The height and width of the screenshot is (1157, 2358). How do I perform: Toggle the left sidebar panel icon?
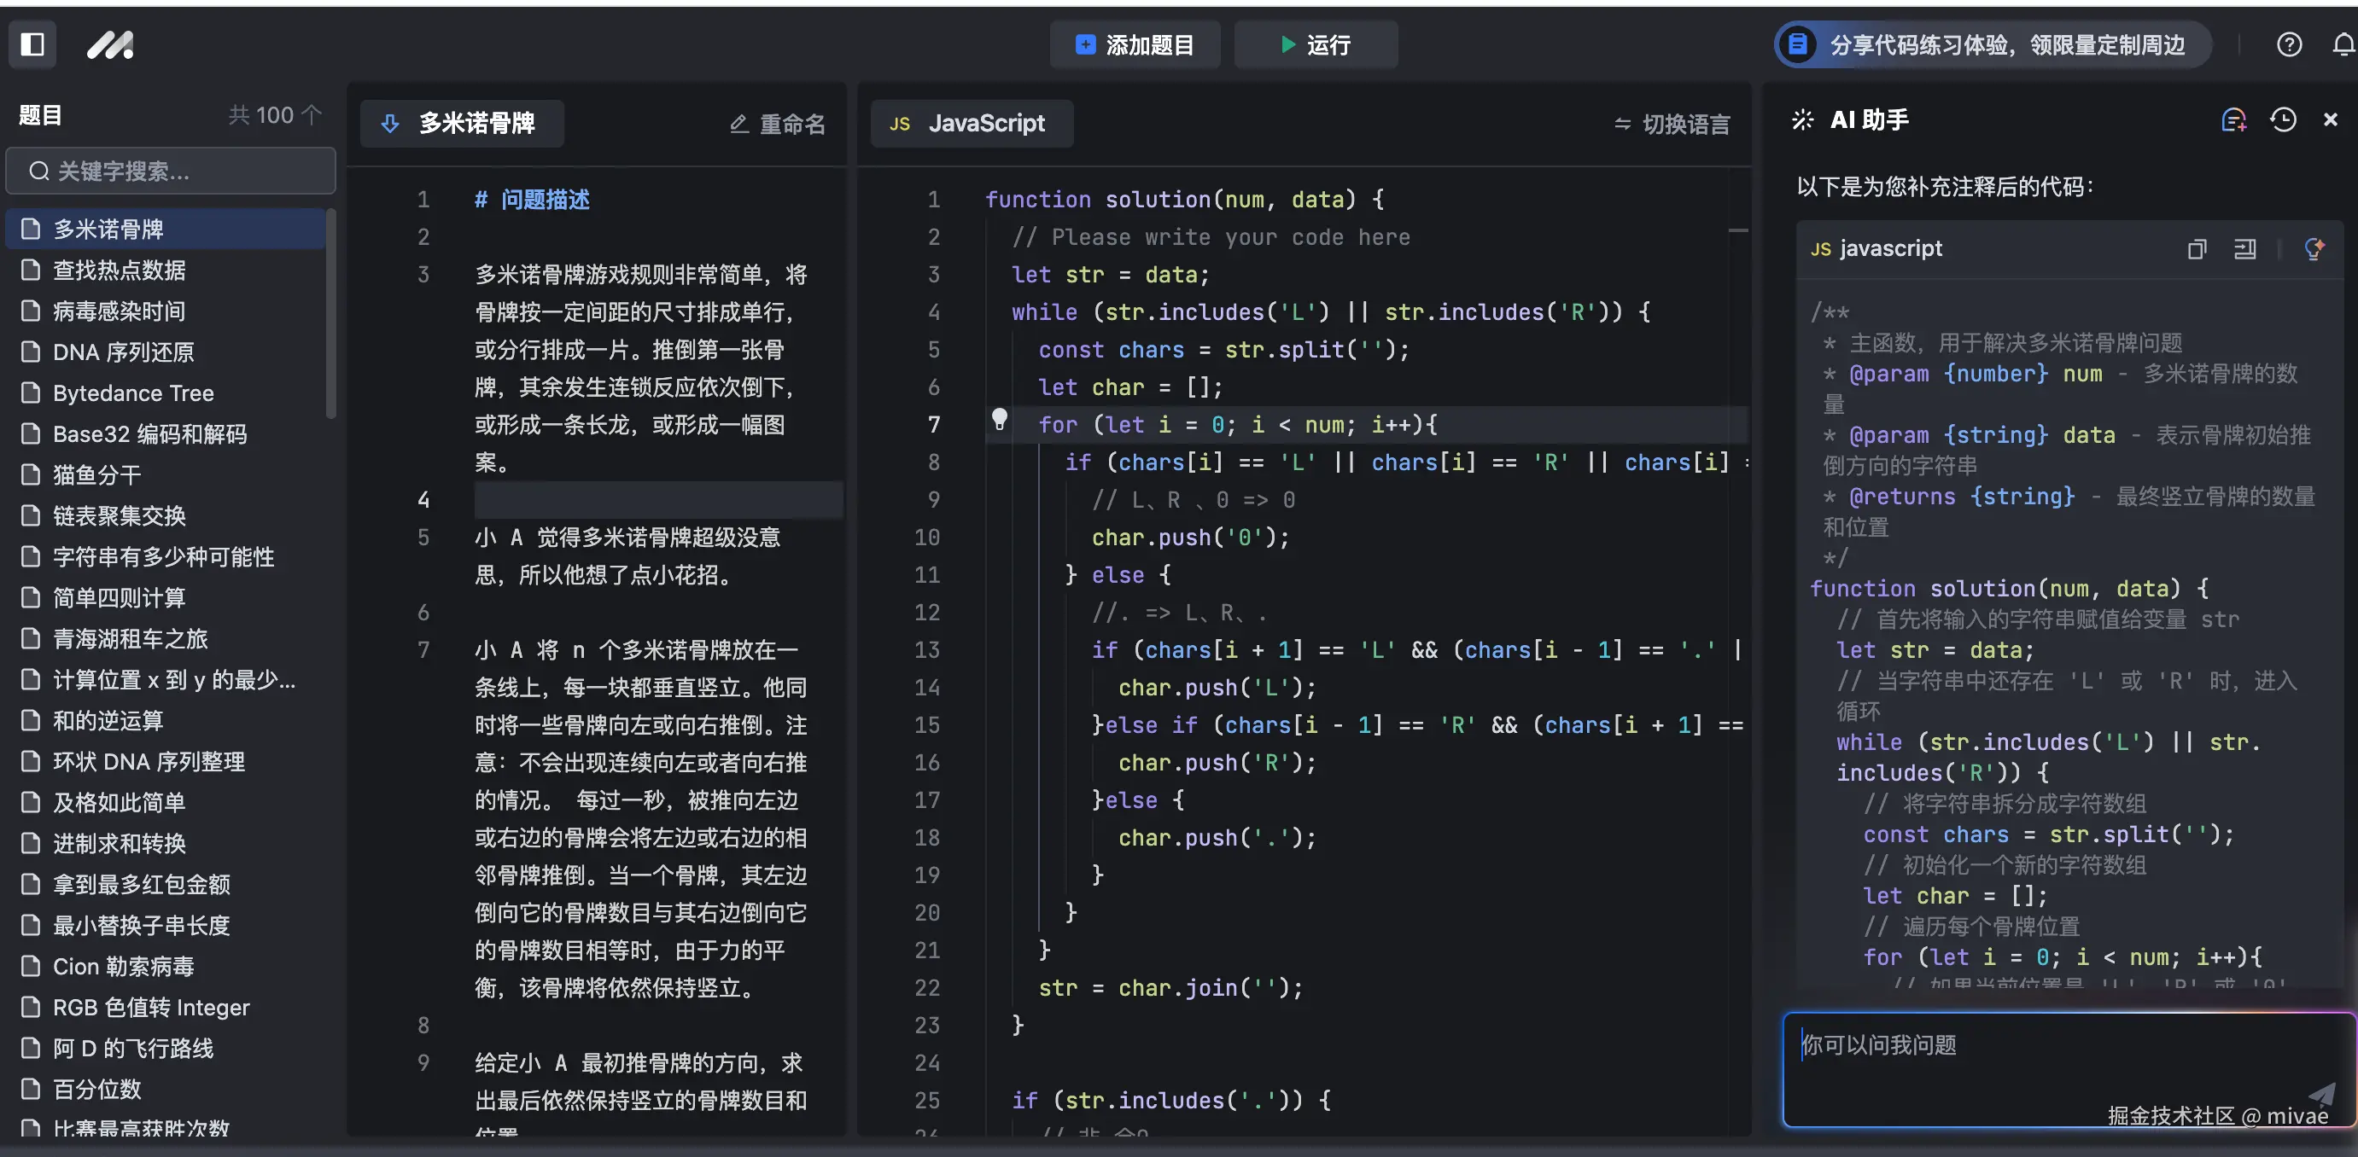point(33,44)
